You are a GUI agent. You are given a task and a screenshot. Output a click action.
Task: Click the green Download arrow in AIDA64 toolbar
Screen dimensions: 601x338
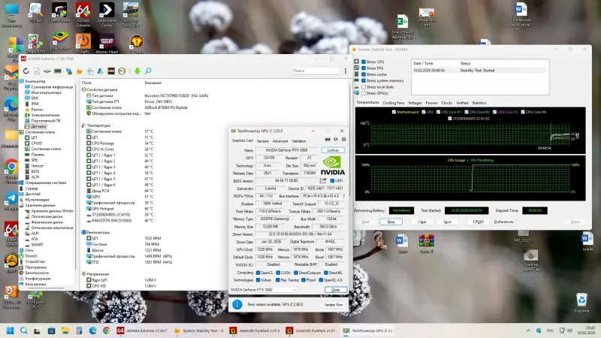[137, 71]
